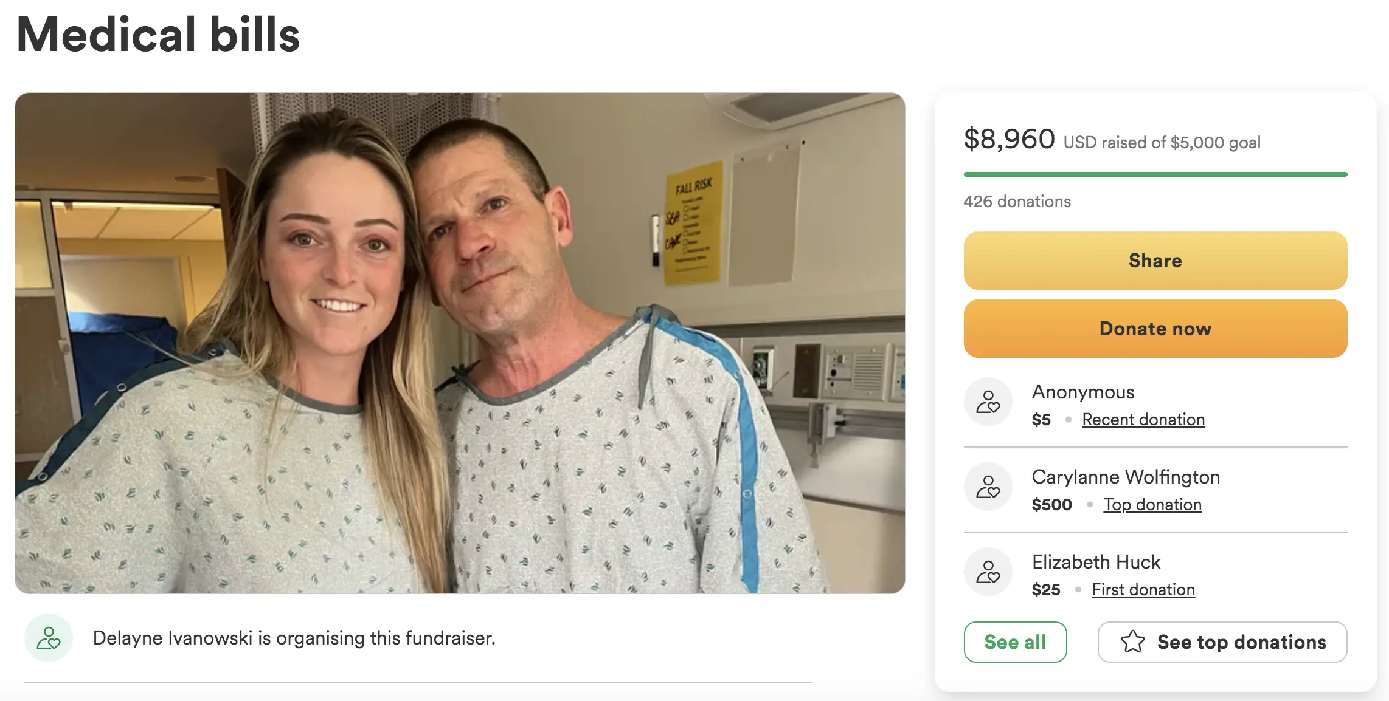Open the First donation link

pyautogui.click(x=1143, y=590)
